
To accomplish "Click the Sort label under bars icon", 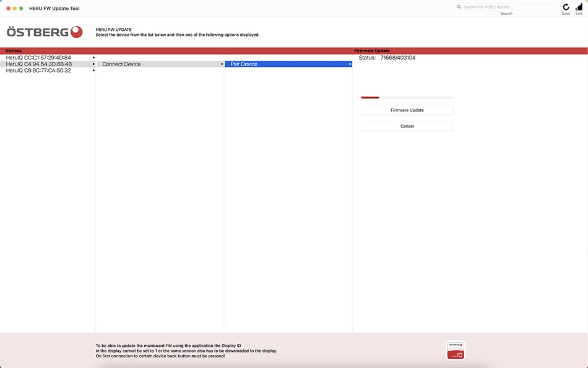I will click(579, 14).
